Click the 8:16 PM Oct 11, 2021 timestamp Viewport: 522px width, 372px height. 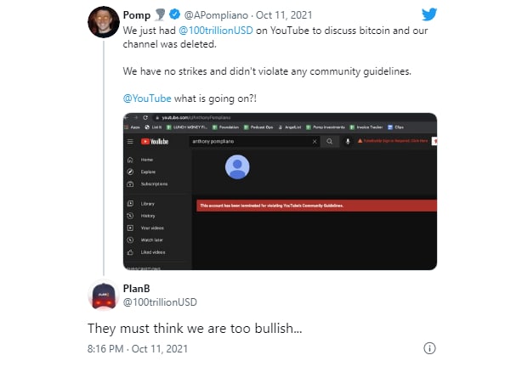tap(138, 349)
